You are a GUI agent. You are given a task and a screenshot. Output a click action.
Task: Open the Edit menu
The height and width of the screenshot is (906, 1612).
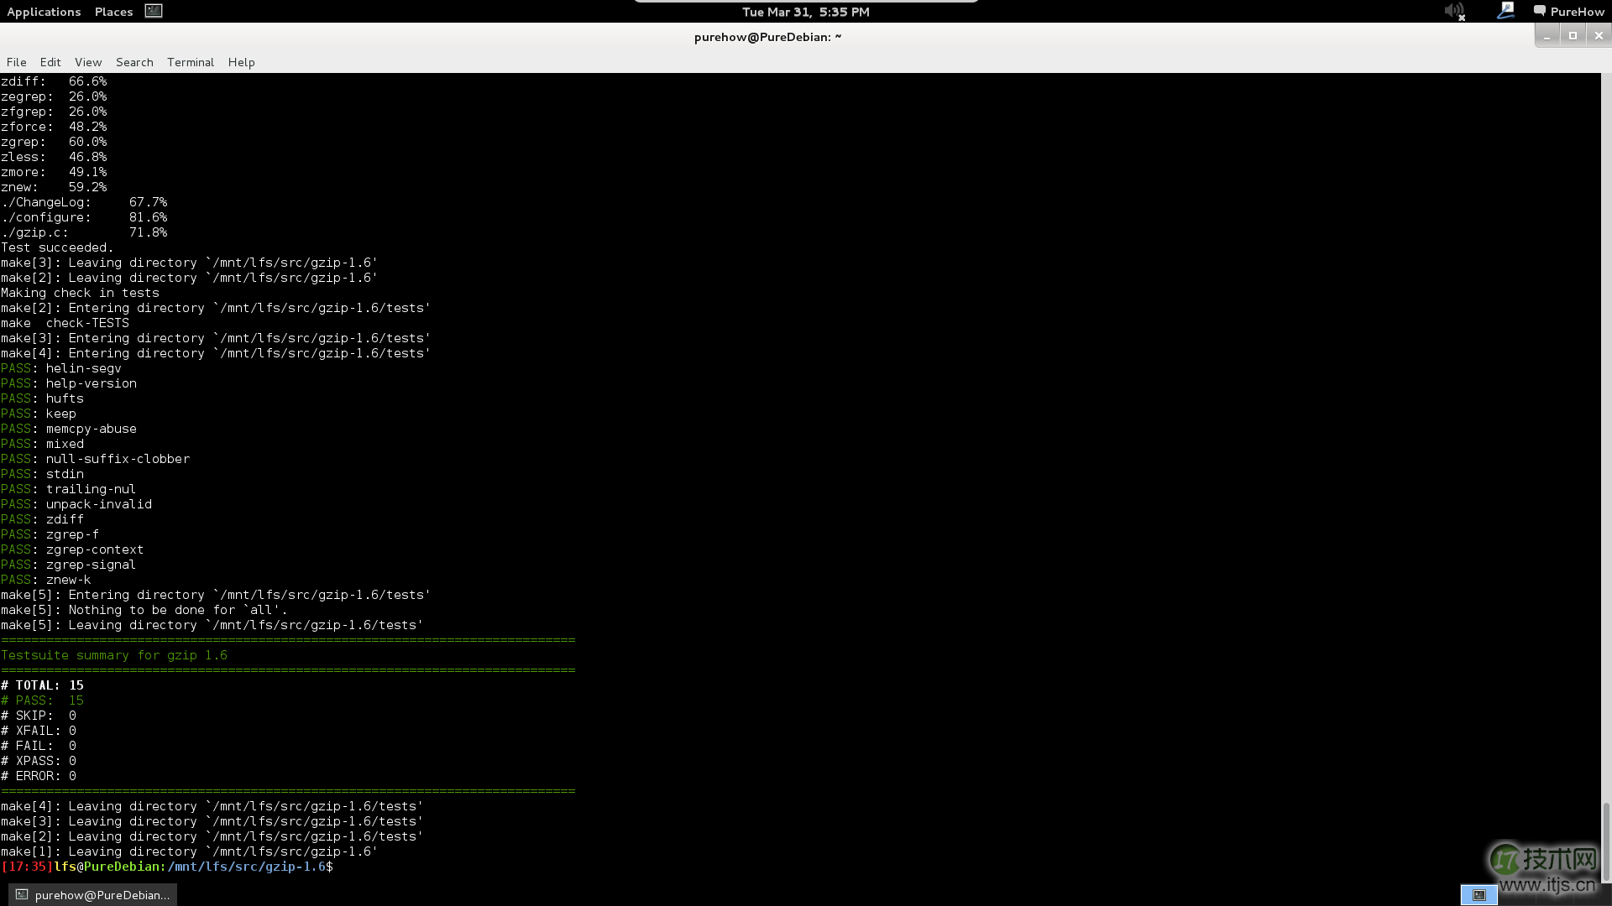tap(50, 62)
